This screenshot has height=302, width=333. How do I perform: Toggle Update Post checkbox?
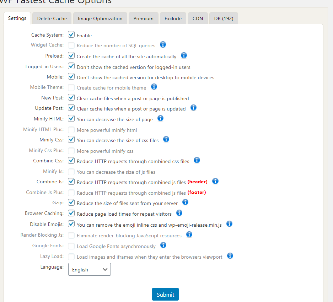click(x=71, y=108)
